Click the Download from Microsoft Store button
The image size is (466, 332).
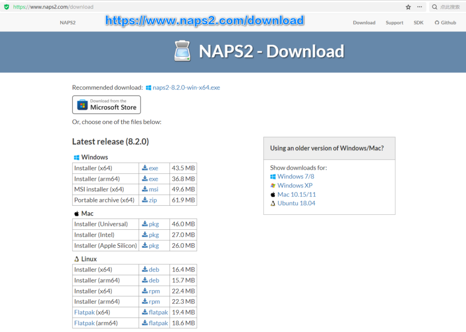[x=107, y=105]
